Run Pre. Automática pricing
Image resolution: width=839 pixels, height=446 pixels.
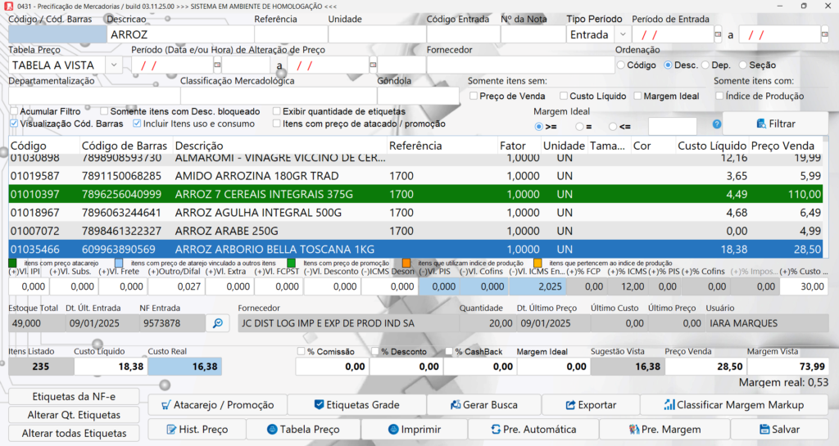coord(533,429)
